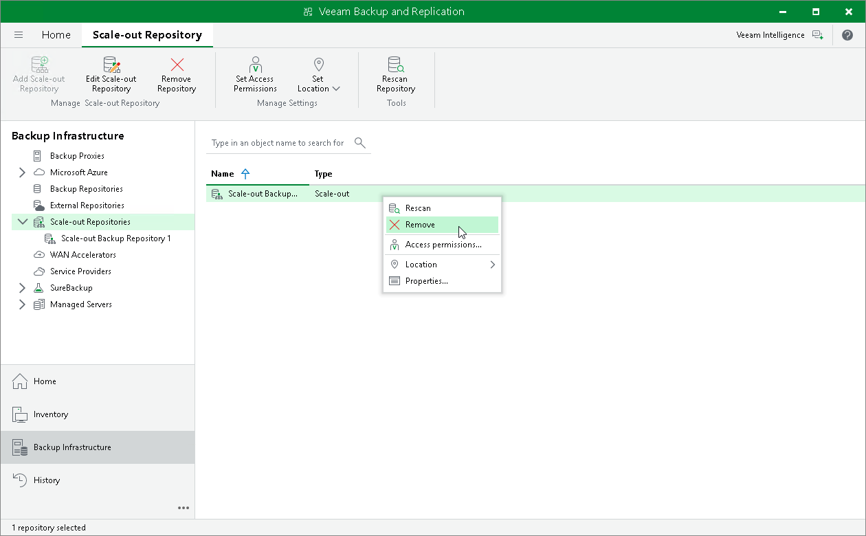Click the Microsoft Azure cloud icon
Screen dimensions: 866x536
click(38, 172)
